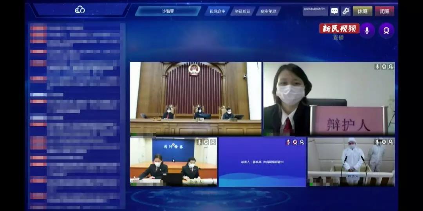
Task: Open the 庭审笔录 tab
Action: tap(268, 11)
